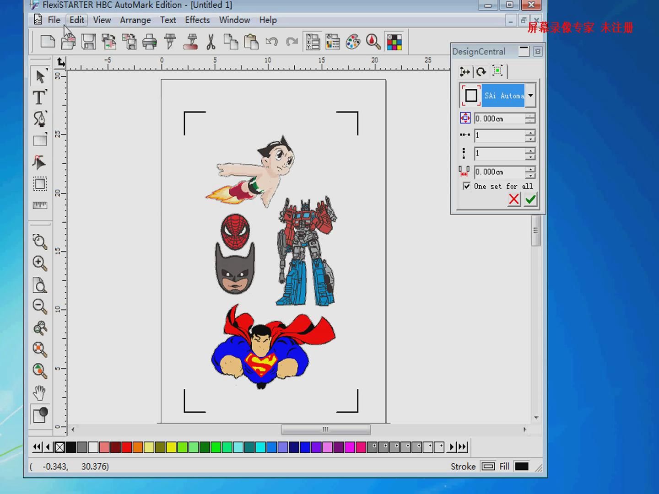Click the Open file folder icon

tap(68, 42)
